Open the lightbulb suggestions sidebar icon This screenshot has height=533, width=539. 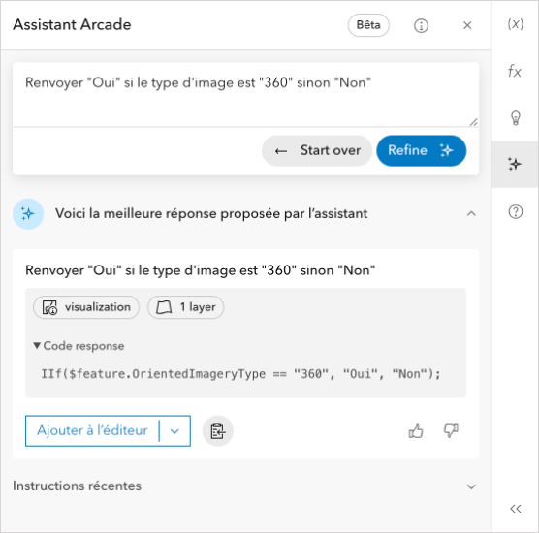click(x=516, y=118)
